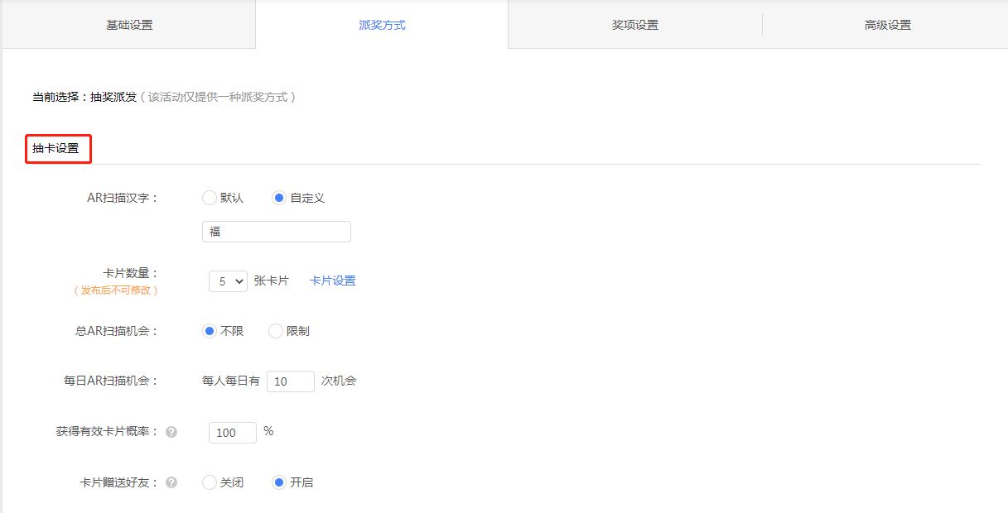
Task: Open the 卡片设置 link
Action: [333, 280]
